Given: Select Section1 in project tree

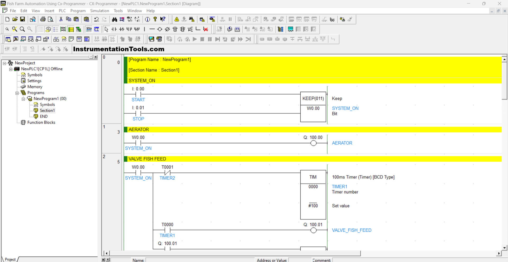Looking at the screenshot, I should pyautogui.click(x=47, y=110).
